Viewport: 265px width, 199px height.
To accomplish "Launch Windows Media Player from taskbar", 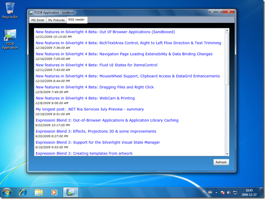I will tap(54, 192).
